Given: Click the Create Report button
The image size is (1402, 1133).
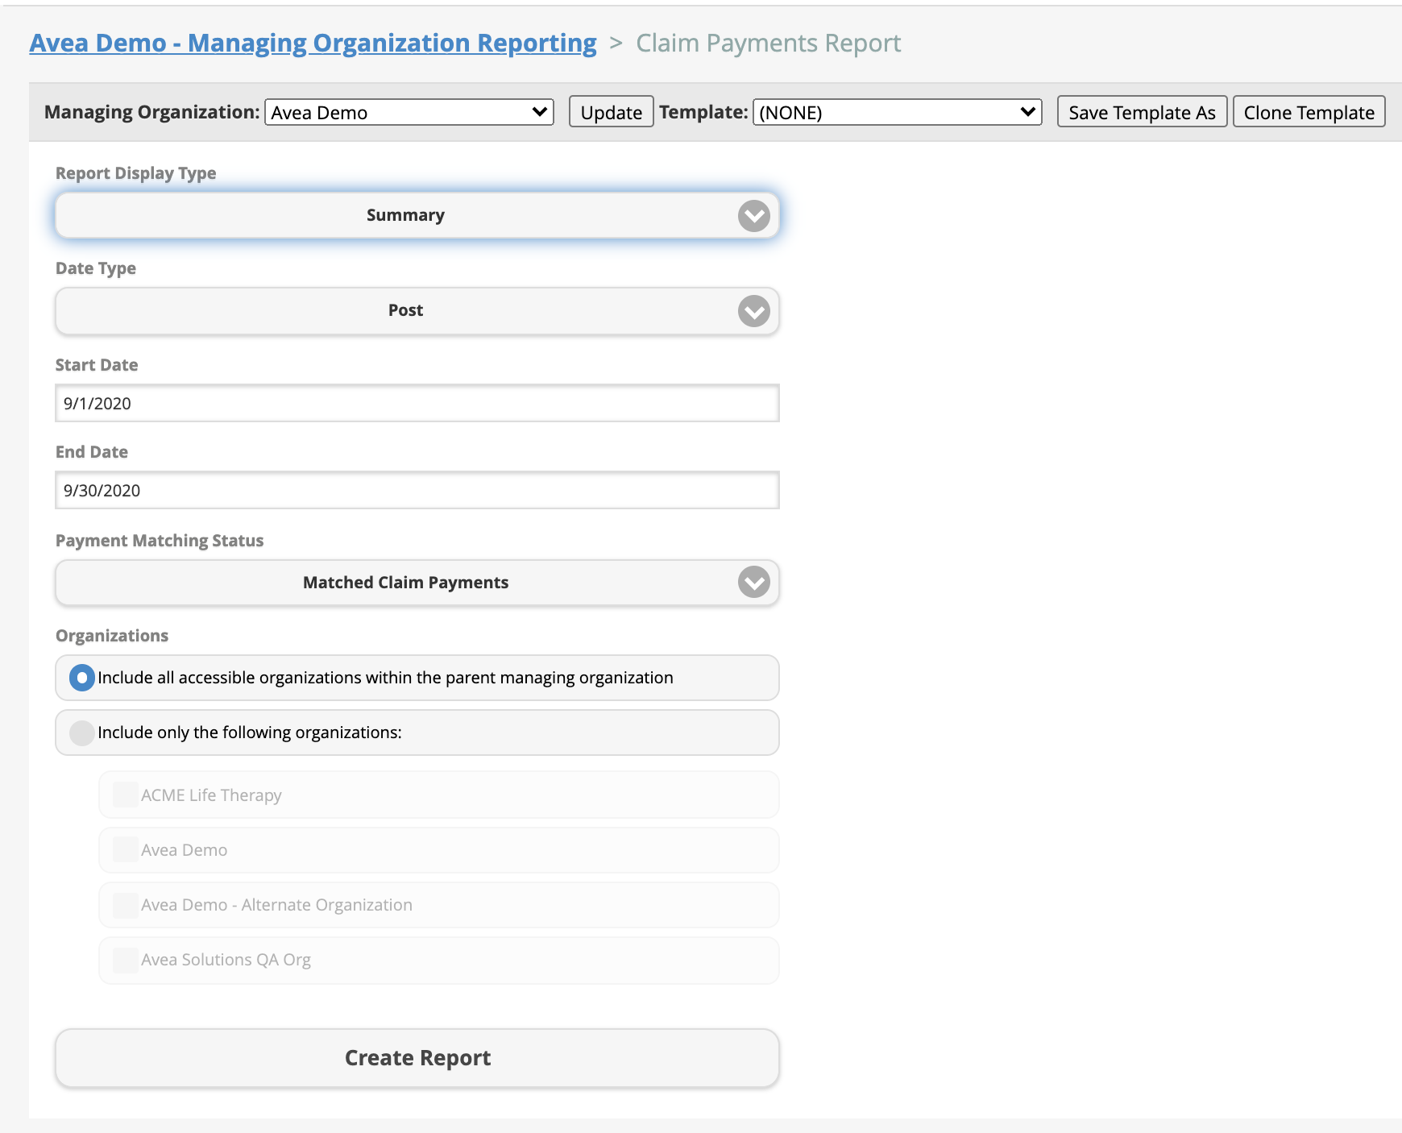Looking at the screenshot, I should 417,1058.
